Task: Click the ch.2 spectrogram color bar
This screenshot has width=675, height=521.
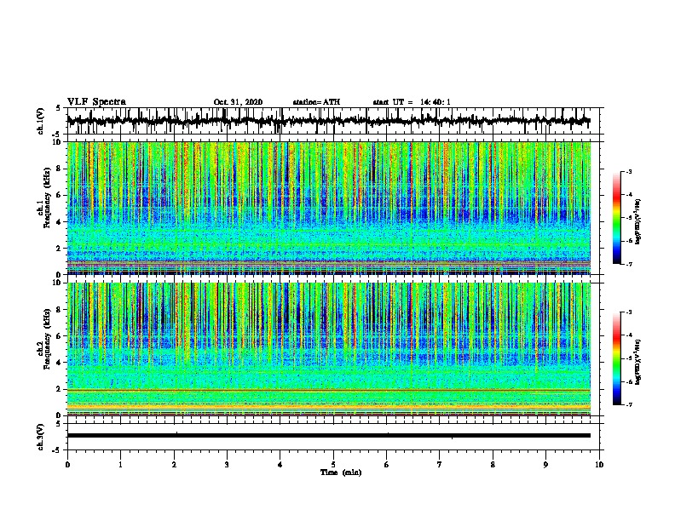Action: (617, 358)
